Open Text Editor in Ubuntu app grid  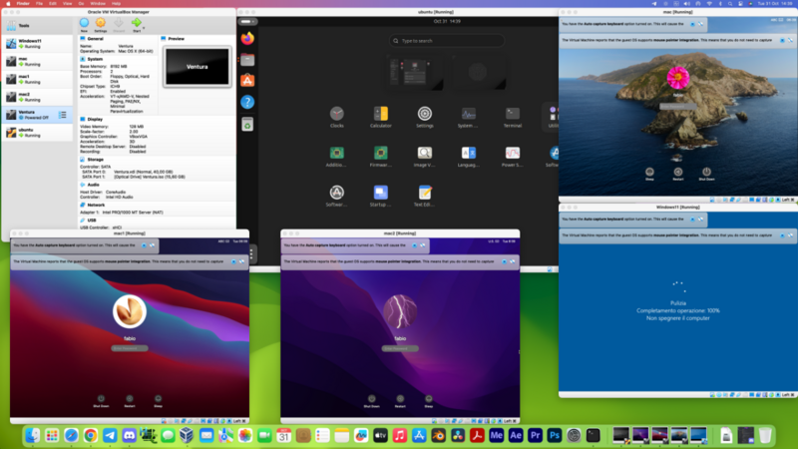point(424,192)
